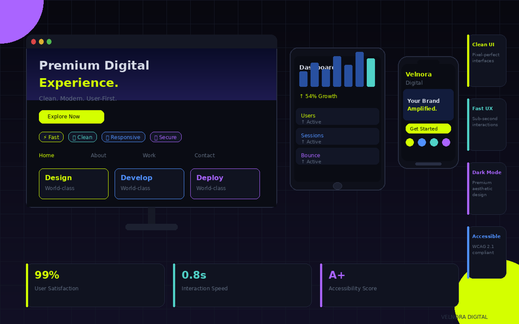Select the Sessions row in the tablet dashboard
The image size is (519, 324).
point(337,137)
